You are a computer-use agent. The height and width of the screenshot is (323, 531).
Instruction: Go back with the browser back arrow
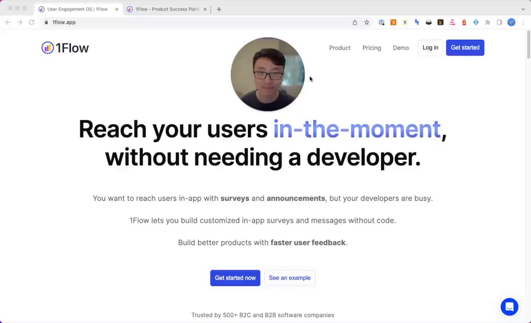8,22
